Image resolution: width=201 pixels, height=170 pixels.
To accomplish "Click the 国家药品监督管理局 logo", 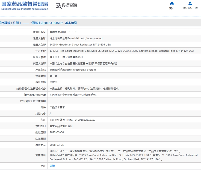I will click(x=25, y=4).
